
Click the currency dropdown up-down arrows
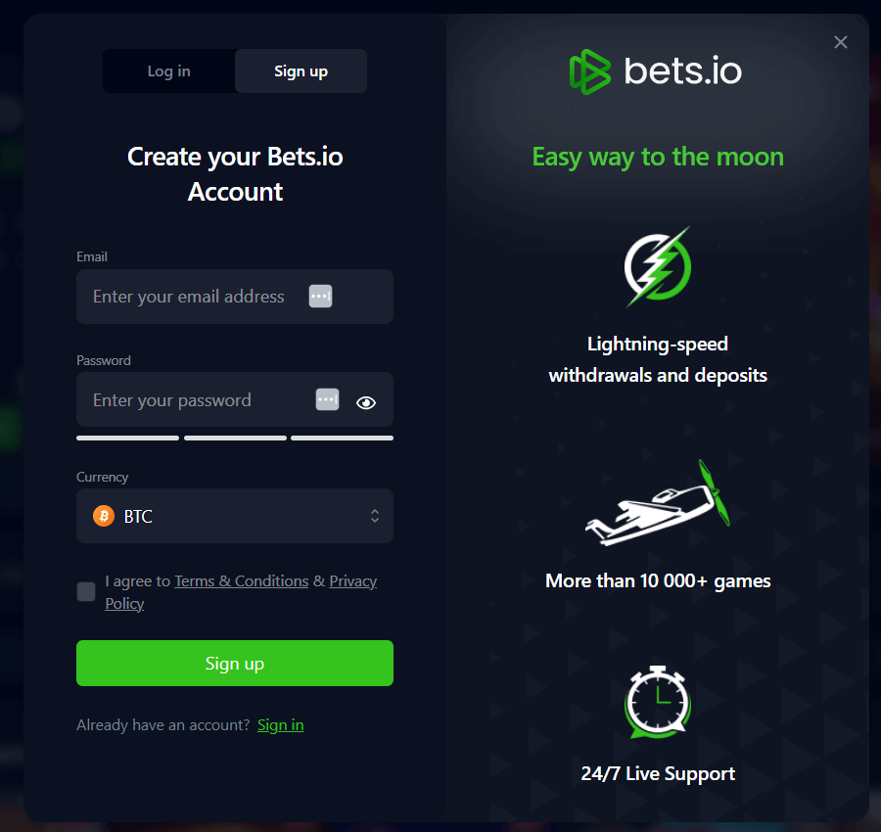pyautogui.click(x=374, y=516)
